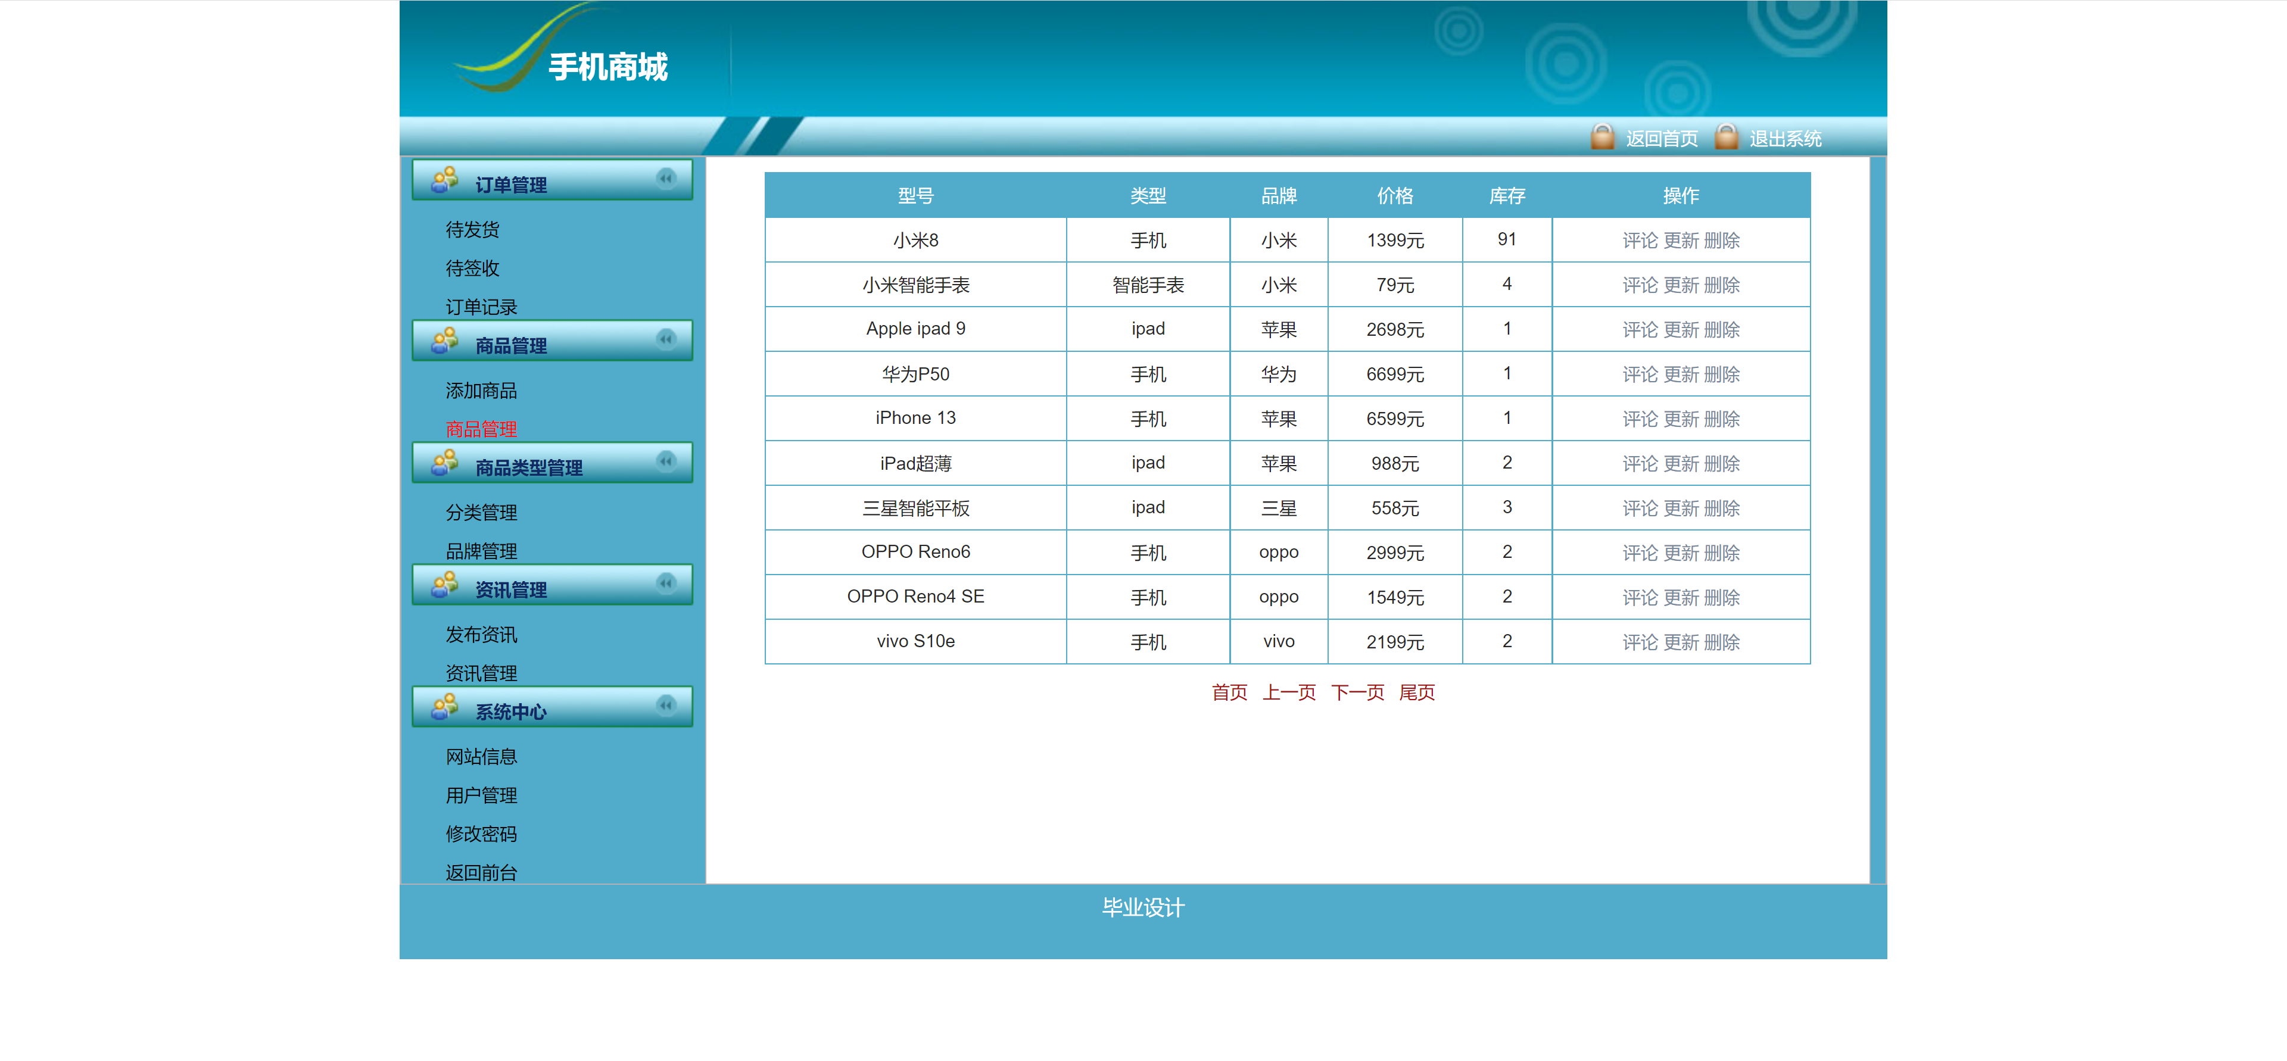Image resolution: width=2287 pixels, height=1061 pixels.
Task: Click 评论 for 三星智能平板 row
Action: click(1640, 508)
